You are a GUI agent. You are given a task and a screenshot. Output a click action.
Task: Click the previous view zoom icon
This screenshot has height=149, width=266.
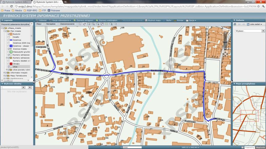[111, 24]
